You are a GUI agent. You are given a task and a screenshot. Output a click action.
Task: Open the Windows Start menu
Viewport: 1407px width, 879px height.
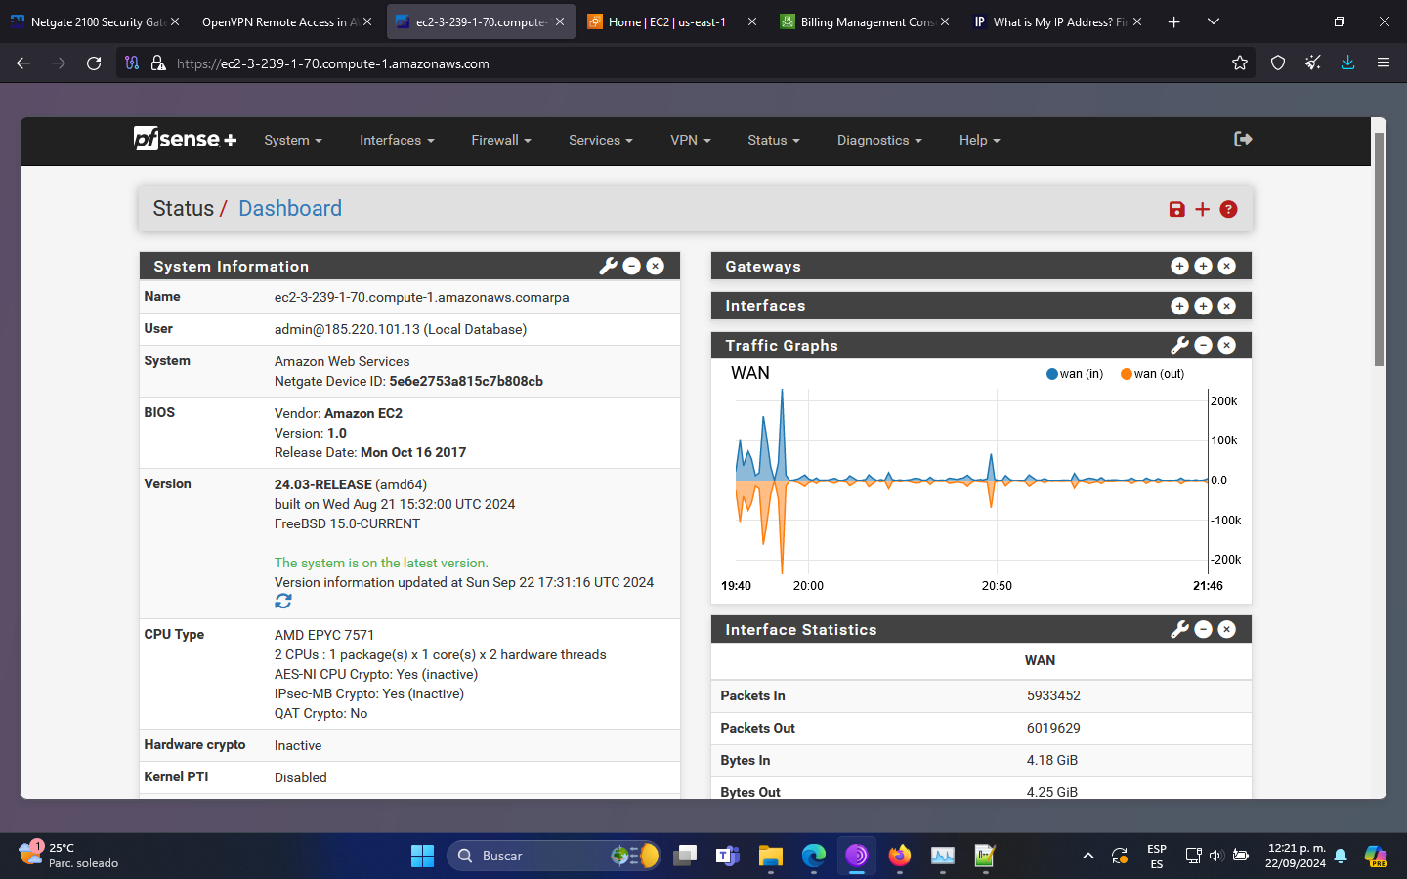[x=422, y=856]
